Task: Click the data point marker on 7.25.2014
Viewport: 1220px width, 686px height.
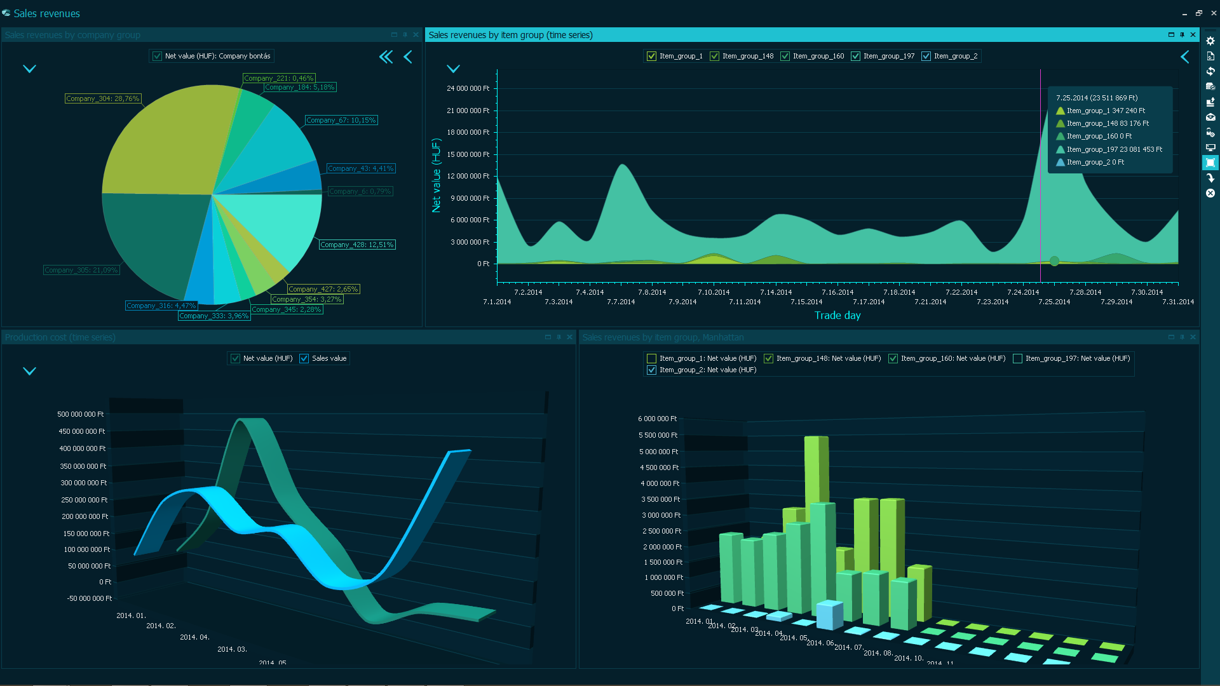Action: (x=1054, y=261)
